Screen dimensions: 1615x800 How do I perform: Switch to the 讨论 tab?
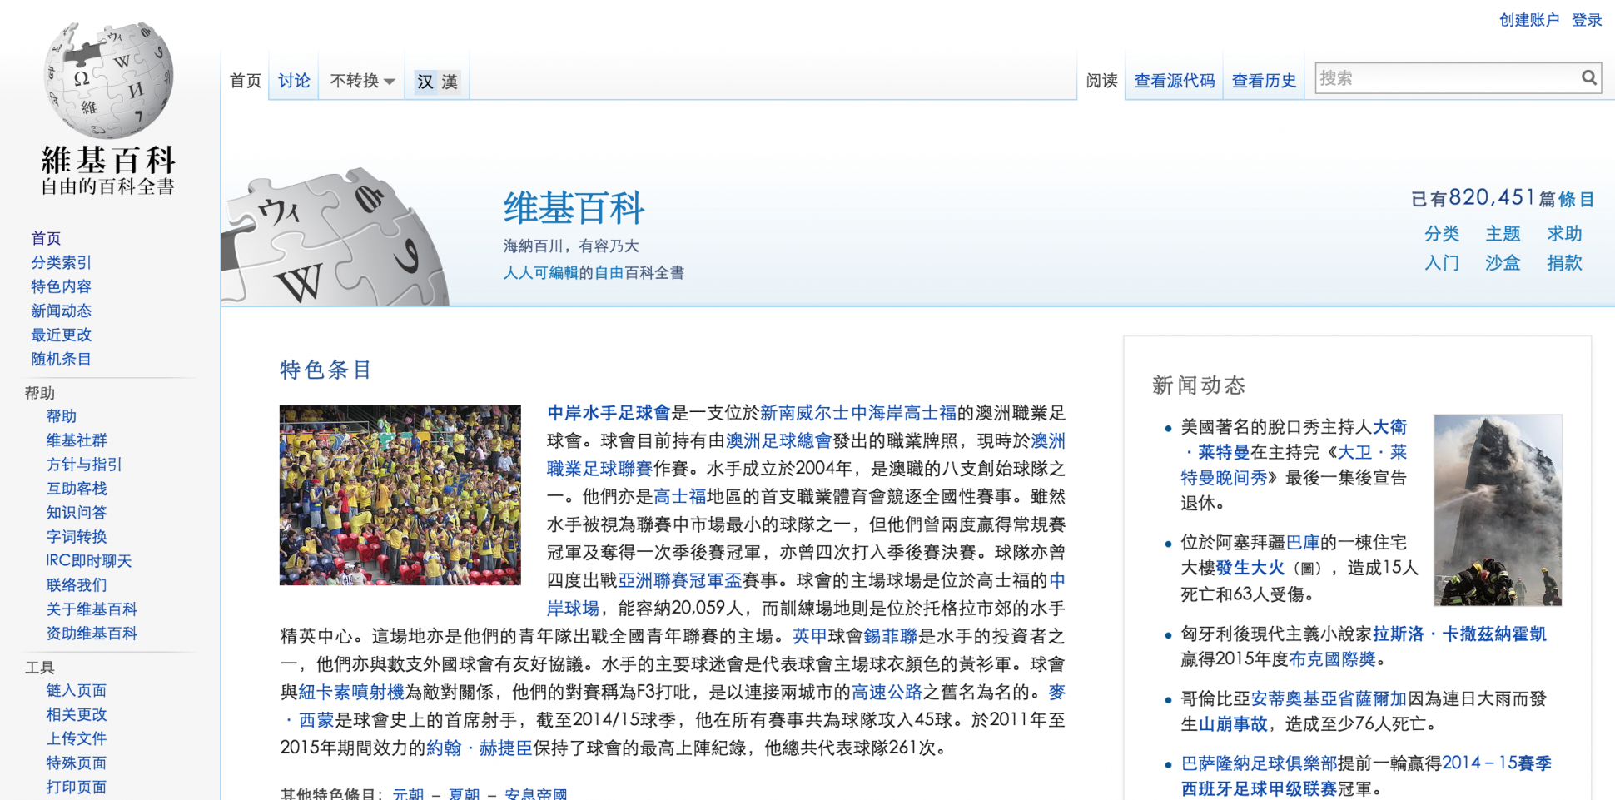pos(294,81)
